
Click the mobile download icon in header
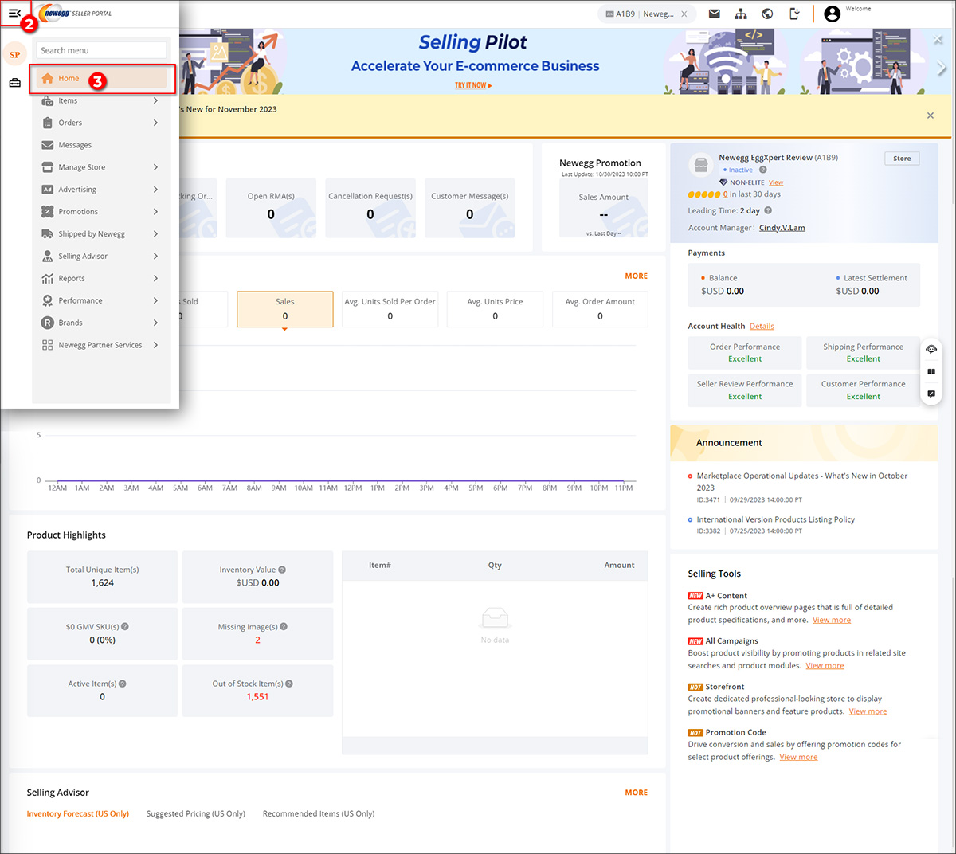click(x=794, y=14)
